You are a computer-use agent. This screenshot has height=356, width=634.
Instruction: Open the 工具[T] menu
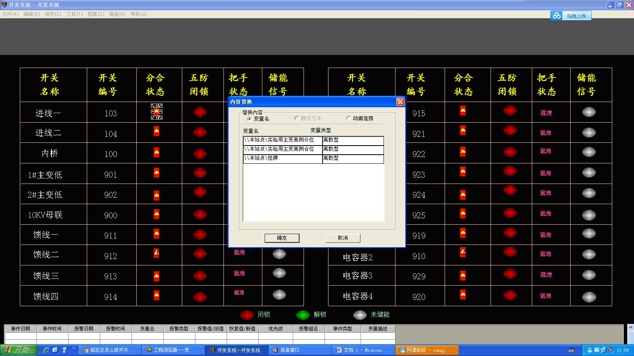pyautogui.click(x=74, y=14)
